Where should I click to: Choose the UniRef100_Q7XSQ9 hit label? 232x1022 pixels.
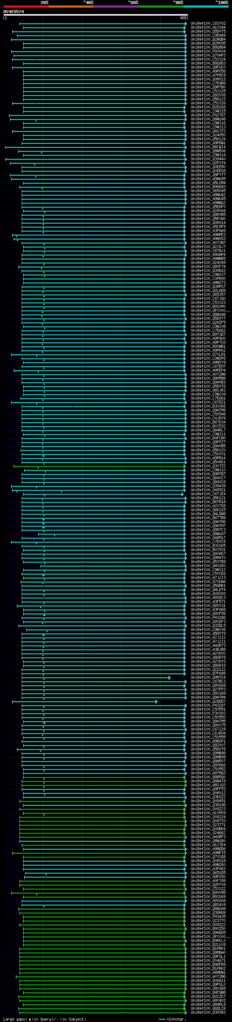(208, 857)
